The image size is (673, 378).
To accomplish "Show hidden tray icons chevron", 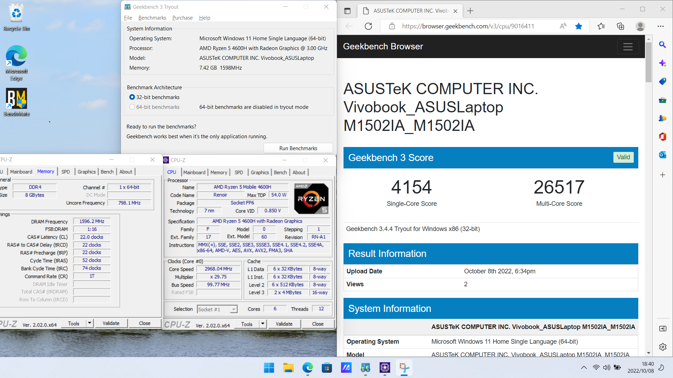I will (x=584, y=367).
